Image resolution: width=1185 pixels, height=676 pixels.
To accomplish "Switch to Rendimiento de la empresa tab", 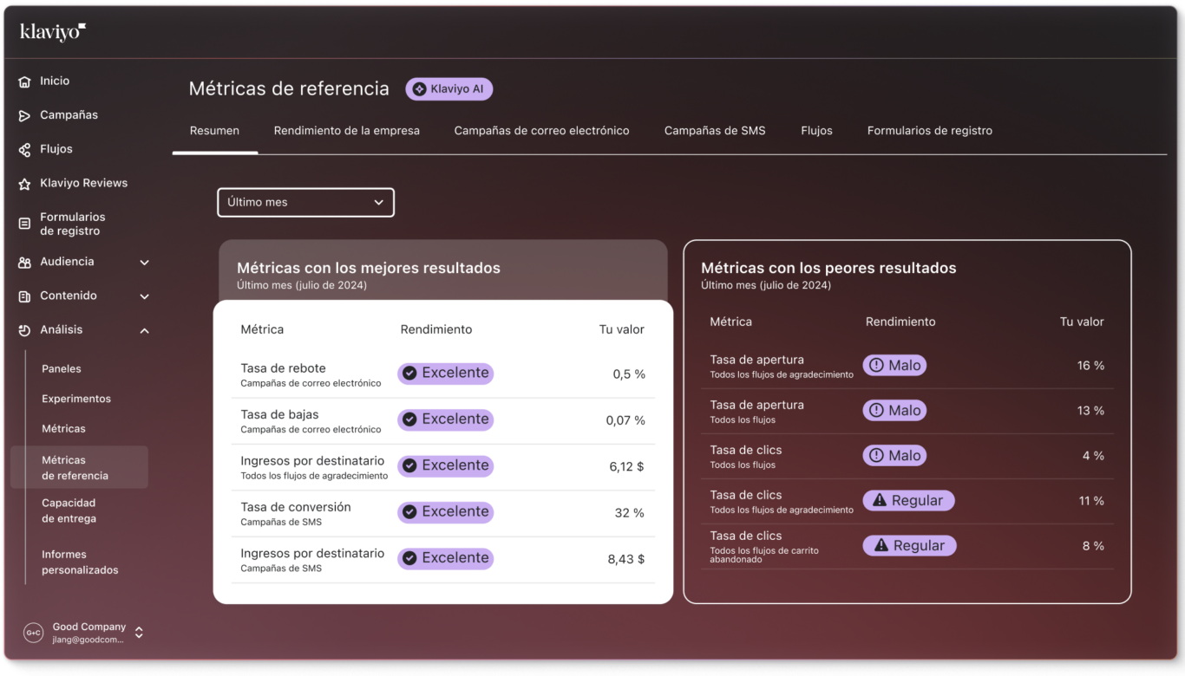I will point(346,131).
